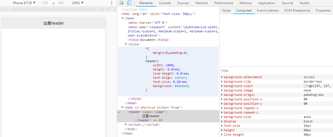The width and height of the screenshot is (333, 137).
Task: Select the doctype html line
Action: click(135, 9)
